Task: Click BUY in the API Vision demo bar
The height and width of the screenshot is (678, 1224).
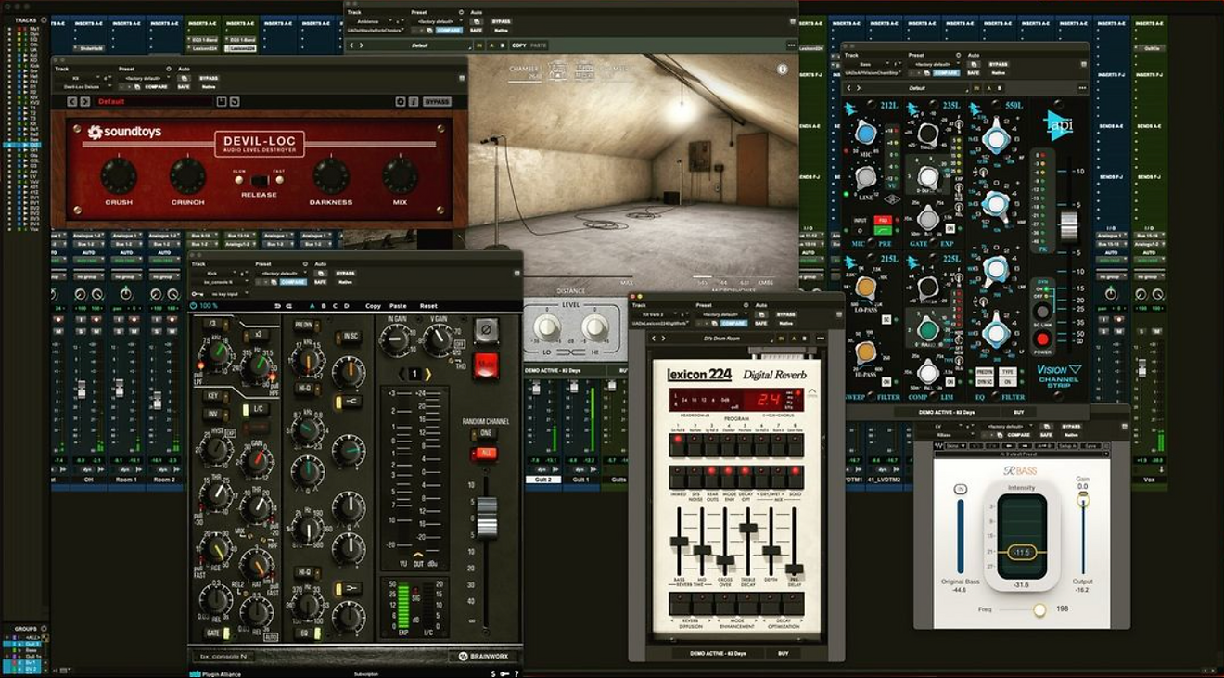Action: coord(1019,412)
